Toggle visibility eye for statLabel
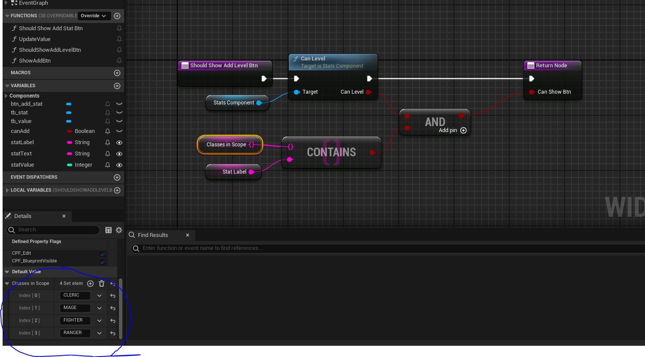The height and width of the screenshot is (357, 645). click(119, 142)
